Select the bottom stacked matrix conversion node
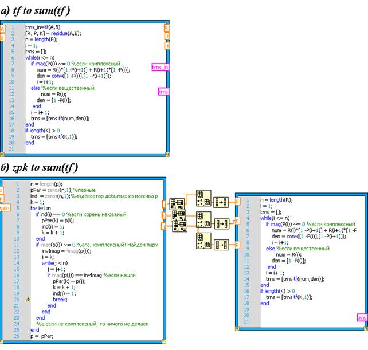368x350 pixels. click(x=180, y=227)
